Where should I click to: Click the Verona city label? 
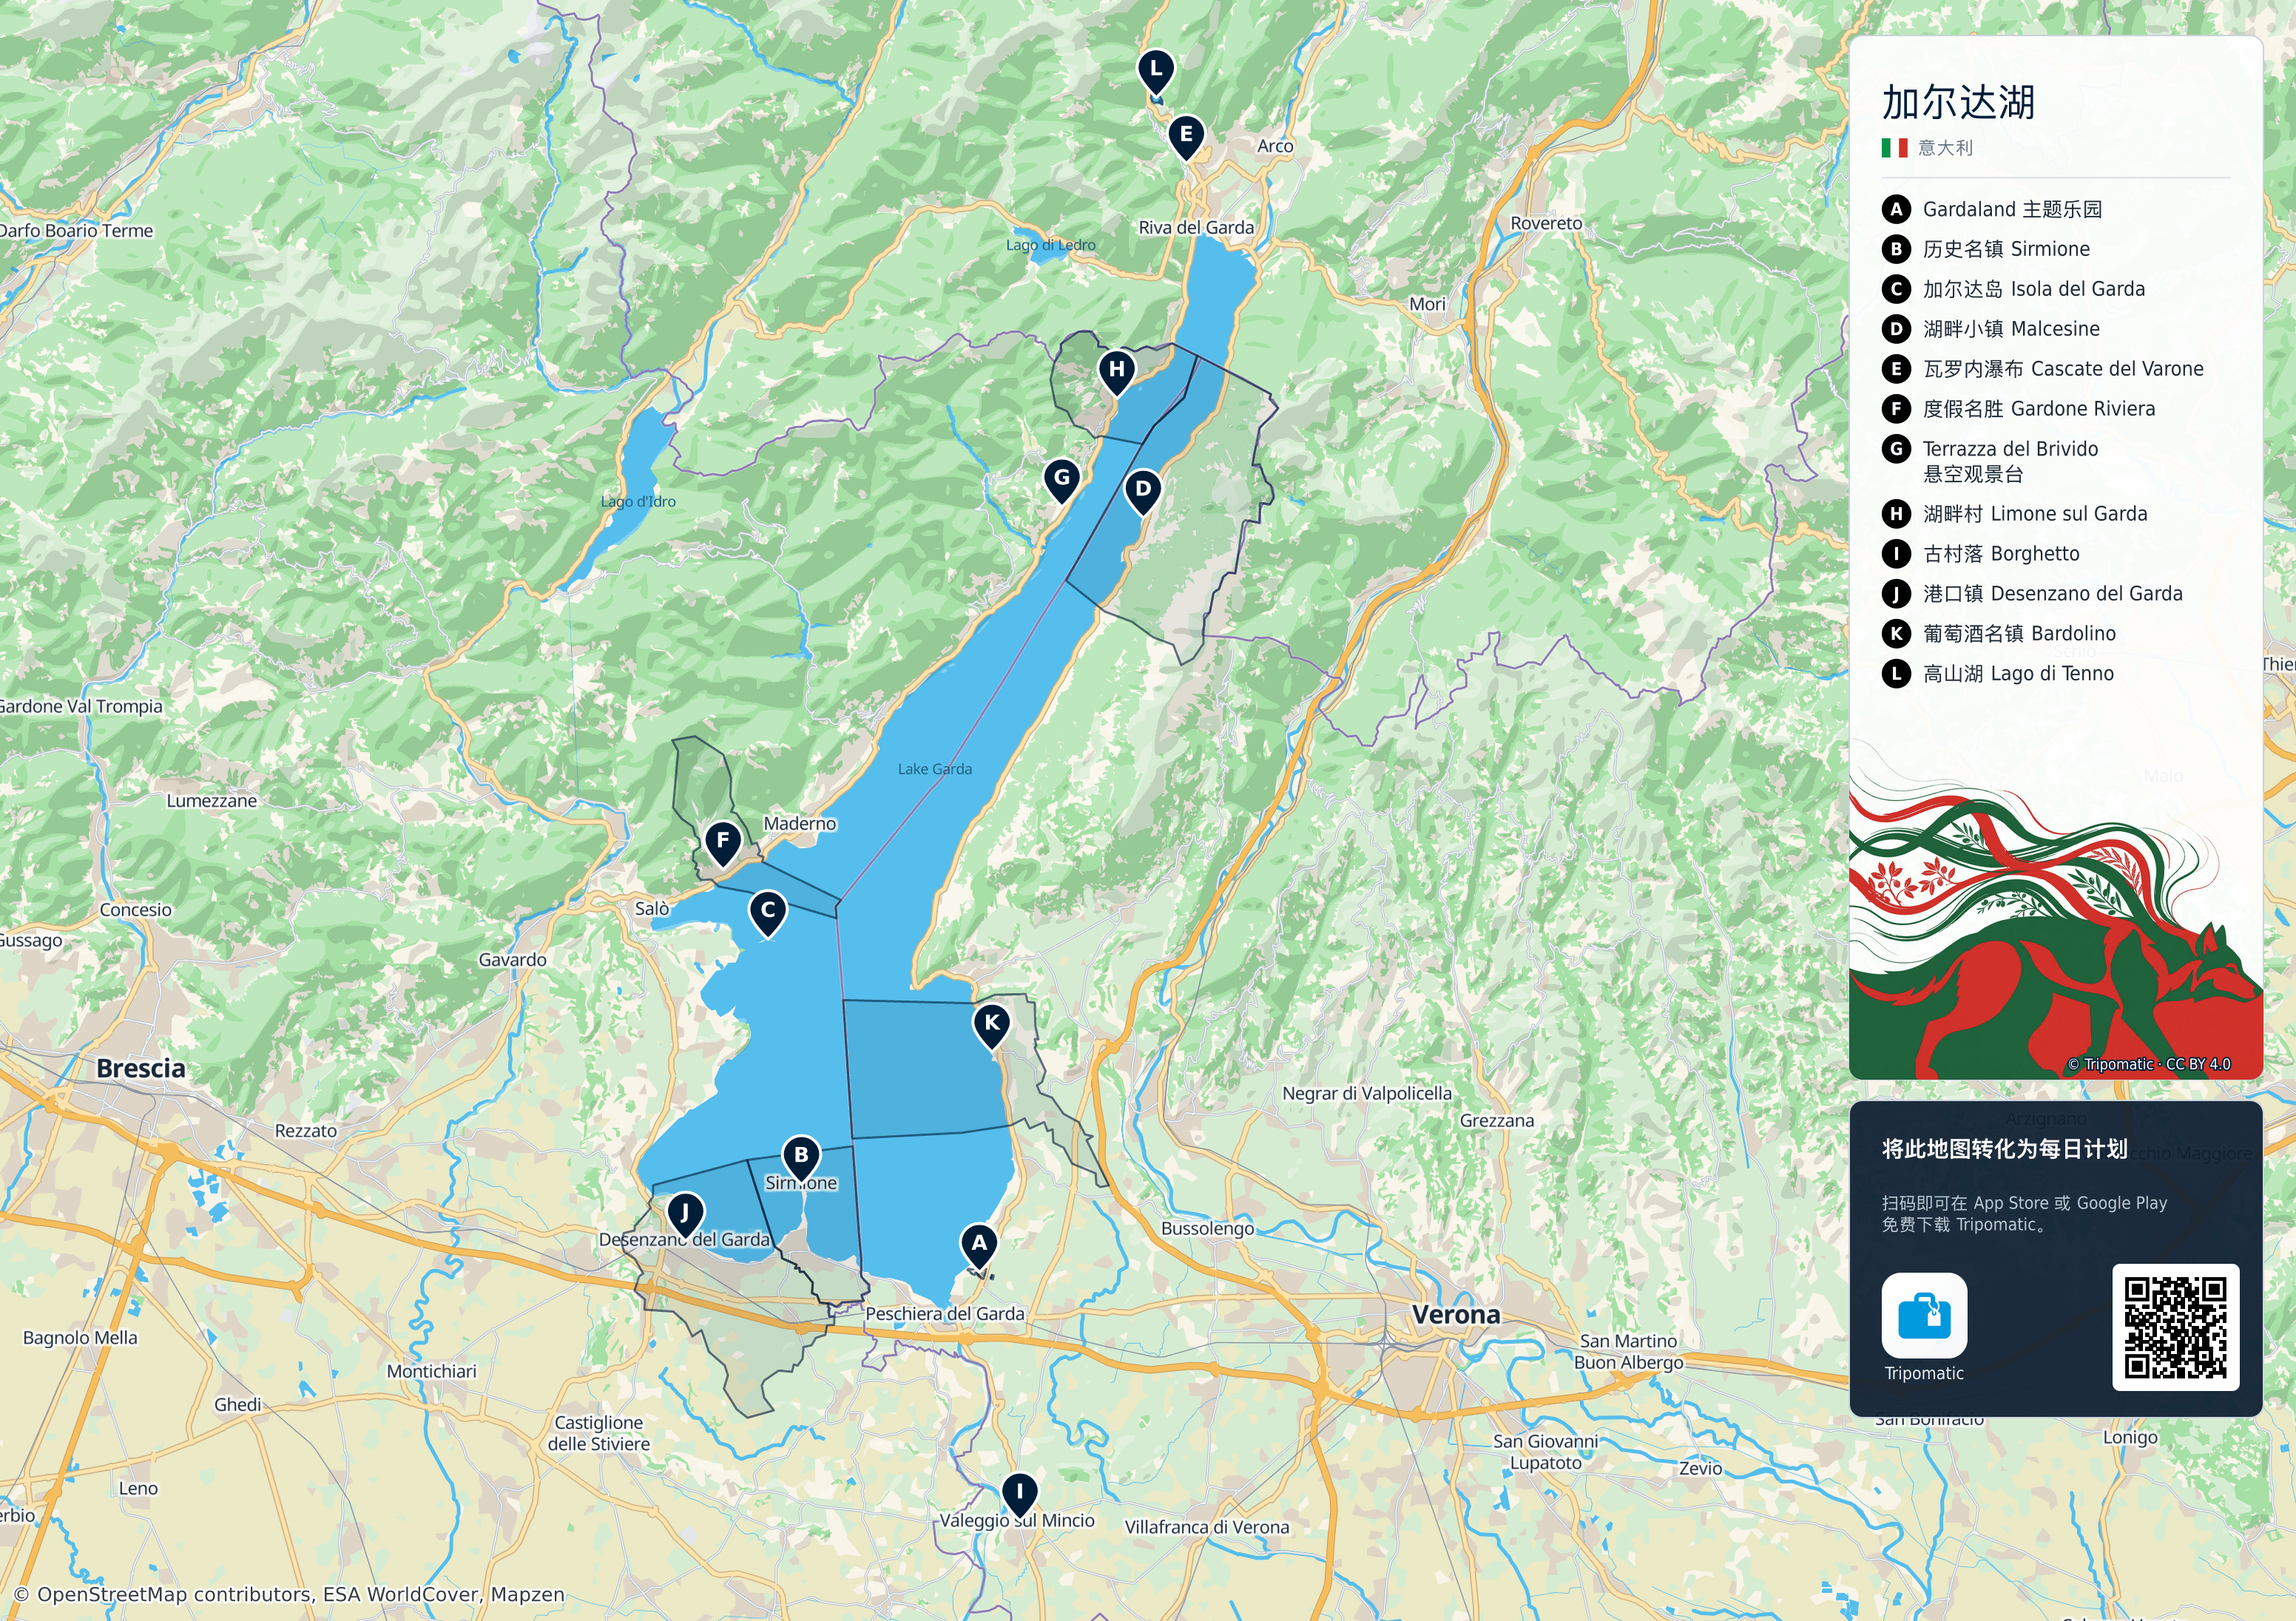tap(1456, 1314)
